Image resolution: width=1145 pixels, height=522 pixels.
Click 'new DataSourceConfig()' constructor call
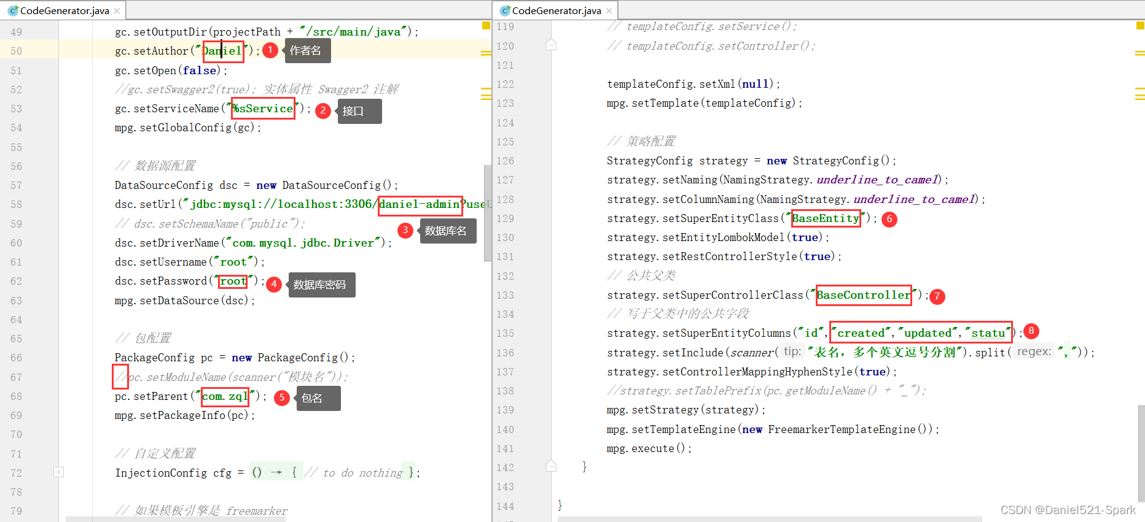[324, 185]
